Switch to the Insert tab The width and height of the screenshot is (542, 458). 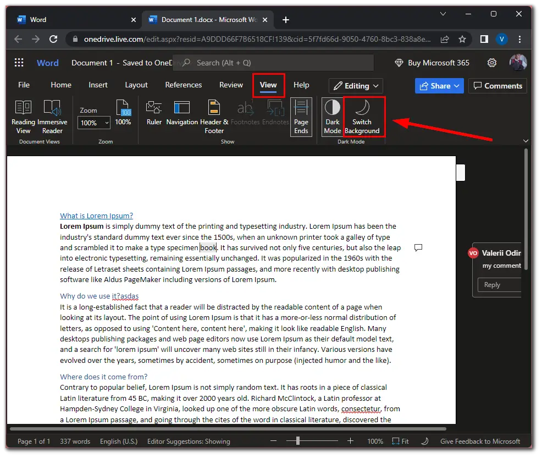point(98,85)
